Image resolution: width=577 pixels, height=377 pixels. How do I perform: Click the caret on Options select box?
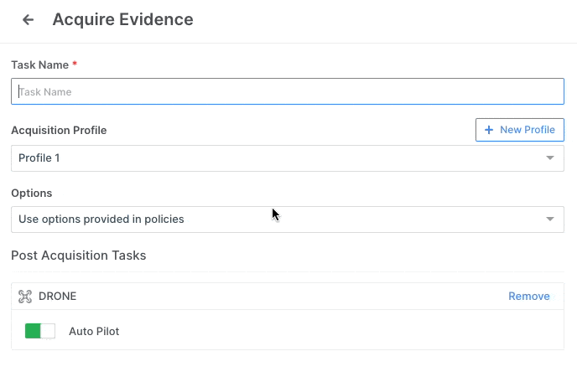550,219
